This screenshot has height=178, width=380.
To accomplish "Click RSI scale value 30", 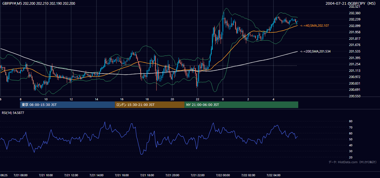I will [x=351, y=151].
